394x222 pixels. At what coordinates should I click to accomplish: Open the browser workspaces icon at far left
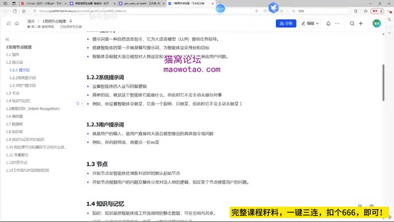pyautogui.click(x=6, y=4)
